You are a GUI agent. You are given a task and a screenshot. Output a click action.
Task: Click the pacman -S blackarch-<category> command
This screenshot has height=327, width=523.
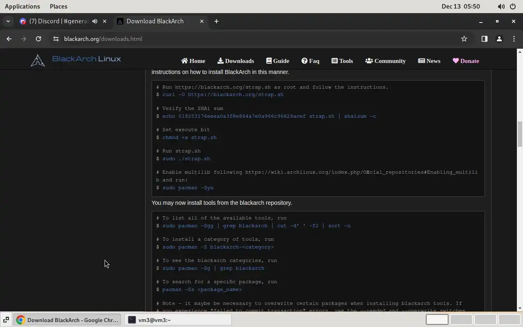click(x=218, y=247)
